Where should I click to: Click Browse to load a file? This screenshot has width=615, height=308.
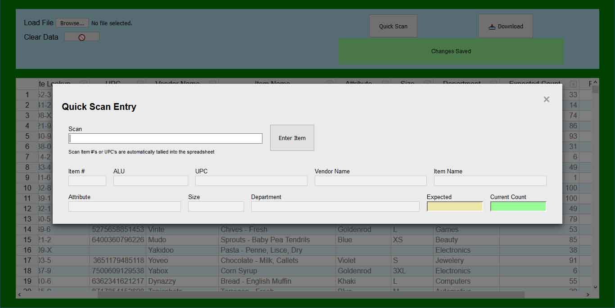pos(72,23)
